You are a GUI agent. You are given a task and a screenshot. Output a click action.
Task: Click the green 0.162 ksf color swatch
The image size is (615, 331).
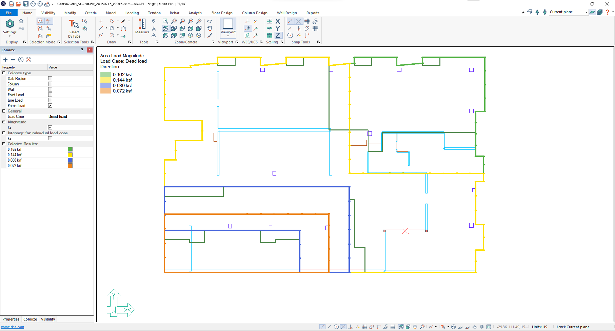70,149
